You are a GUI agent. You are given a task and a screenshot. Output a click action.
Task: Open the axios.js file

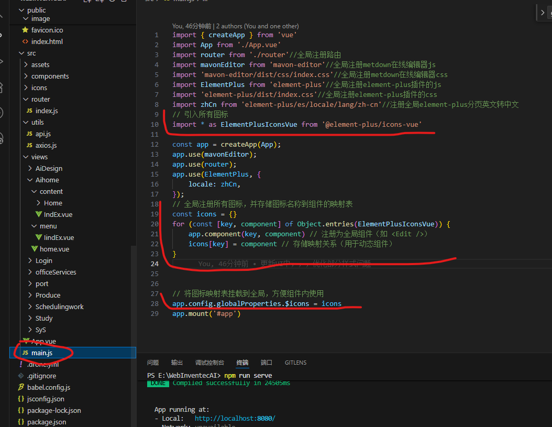46,146
